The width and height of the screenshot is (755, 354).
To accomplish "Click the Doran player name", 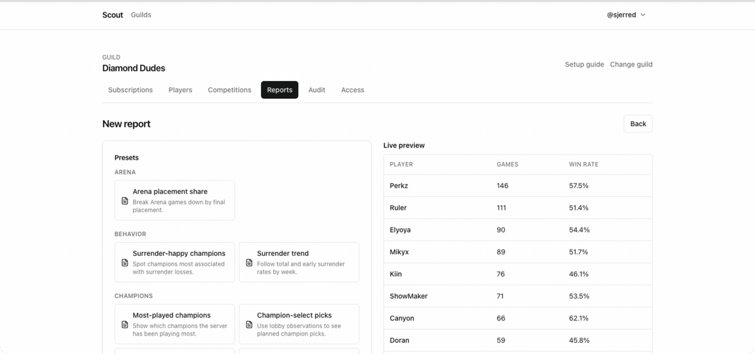I will [x=399, y=340].
